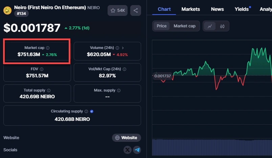Click Circulating supply verified badge
This screenshot has height=158, width=272.
pos(92,111)
